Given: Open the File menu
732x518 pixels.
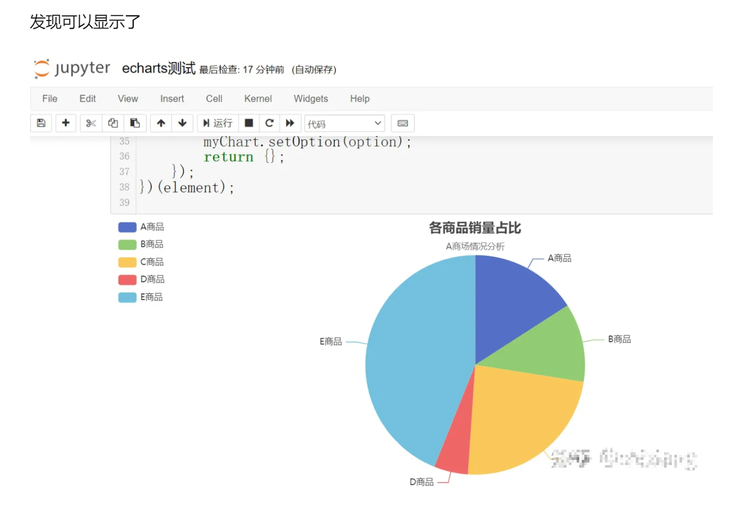Looking at the screenshot, I should pyautogui.click(x=49, y=99).
